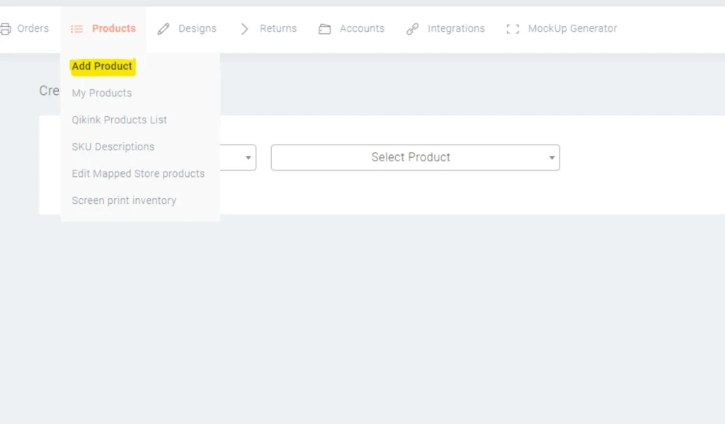This screenshot has height=424, width=725.
Task: Open Screen print inventory
Action: (123, 200)
